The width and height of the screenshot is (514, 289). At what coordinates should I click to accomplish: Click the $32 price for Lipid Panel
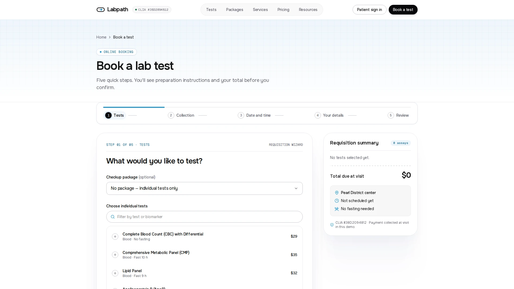294,273
